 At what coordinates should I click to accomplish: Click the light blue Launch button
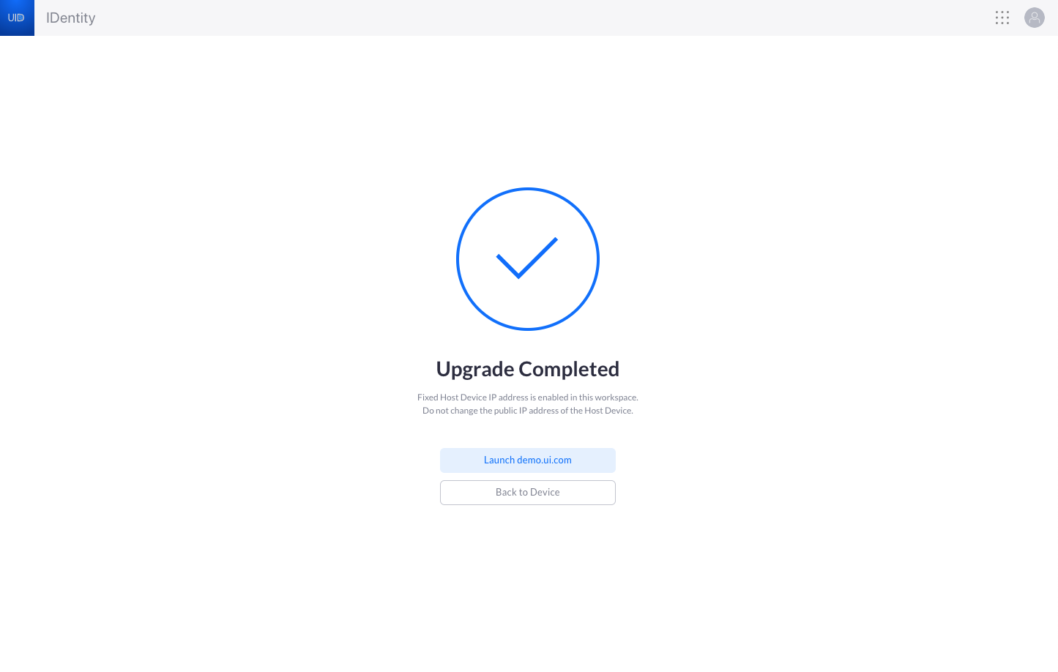point(528,460)
